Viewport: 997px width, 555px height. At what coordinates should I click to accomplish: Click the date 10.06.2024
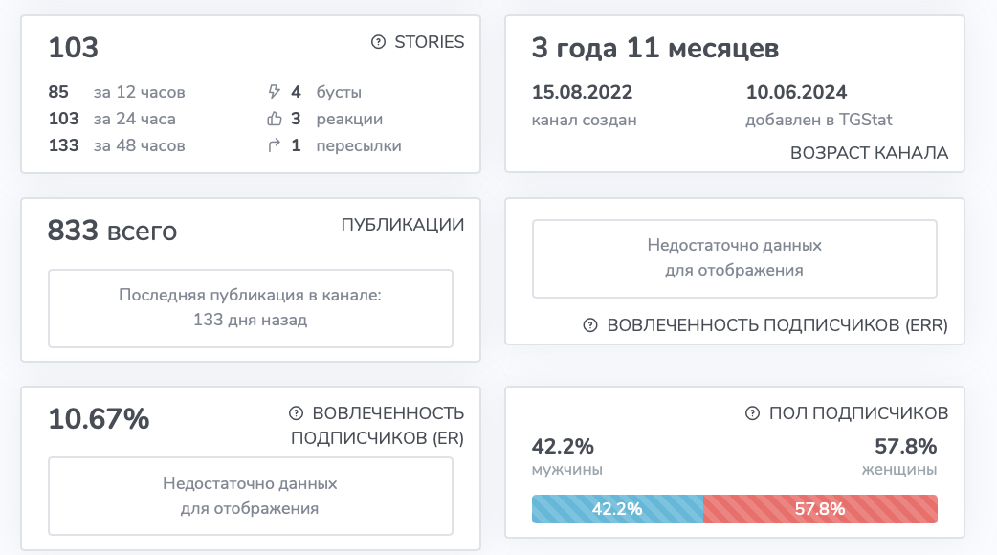(796, 92)
